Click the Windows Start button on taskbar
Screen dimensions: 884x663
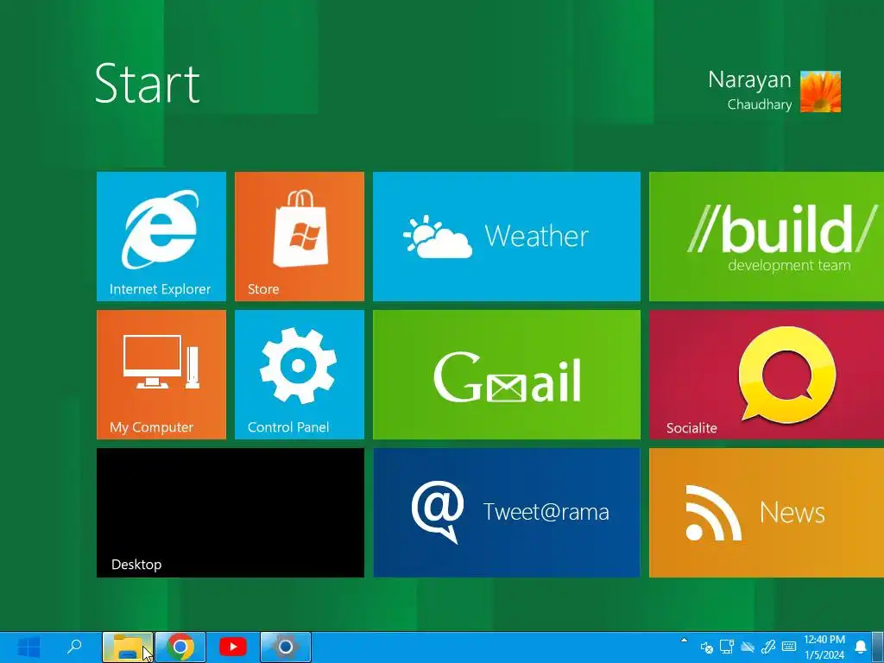coord(28,647)
